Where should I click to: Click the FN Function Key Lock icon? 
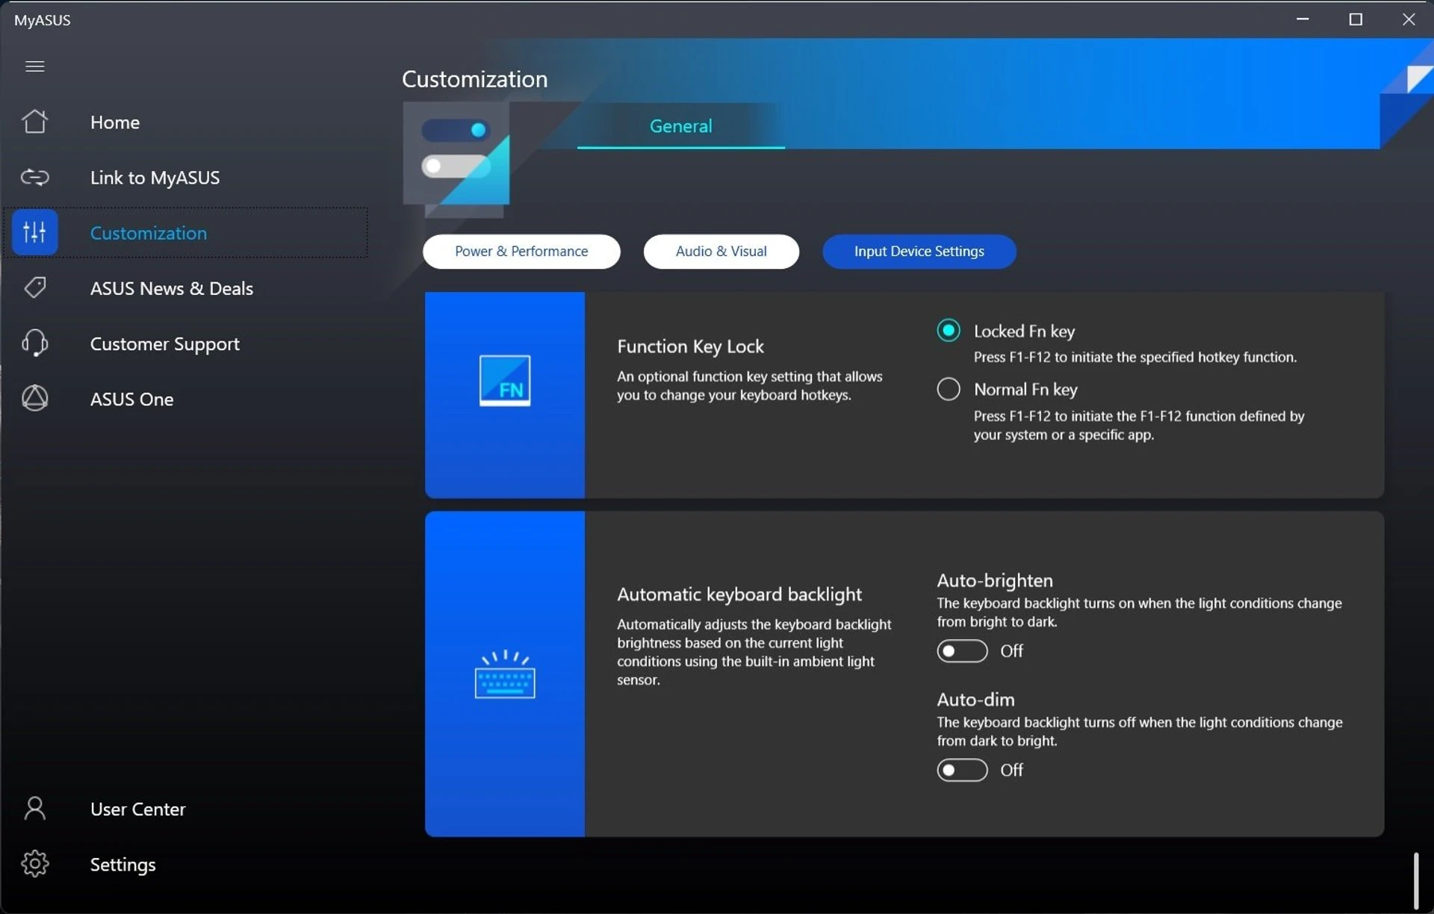coord(505,381)
